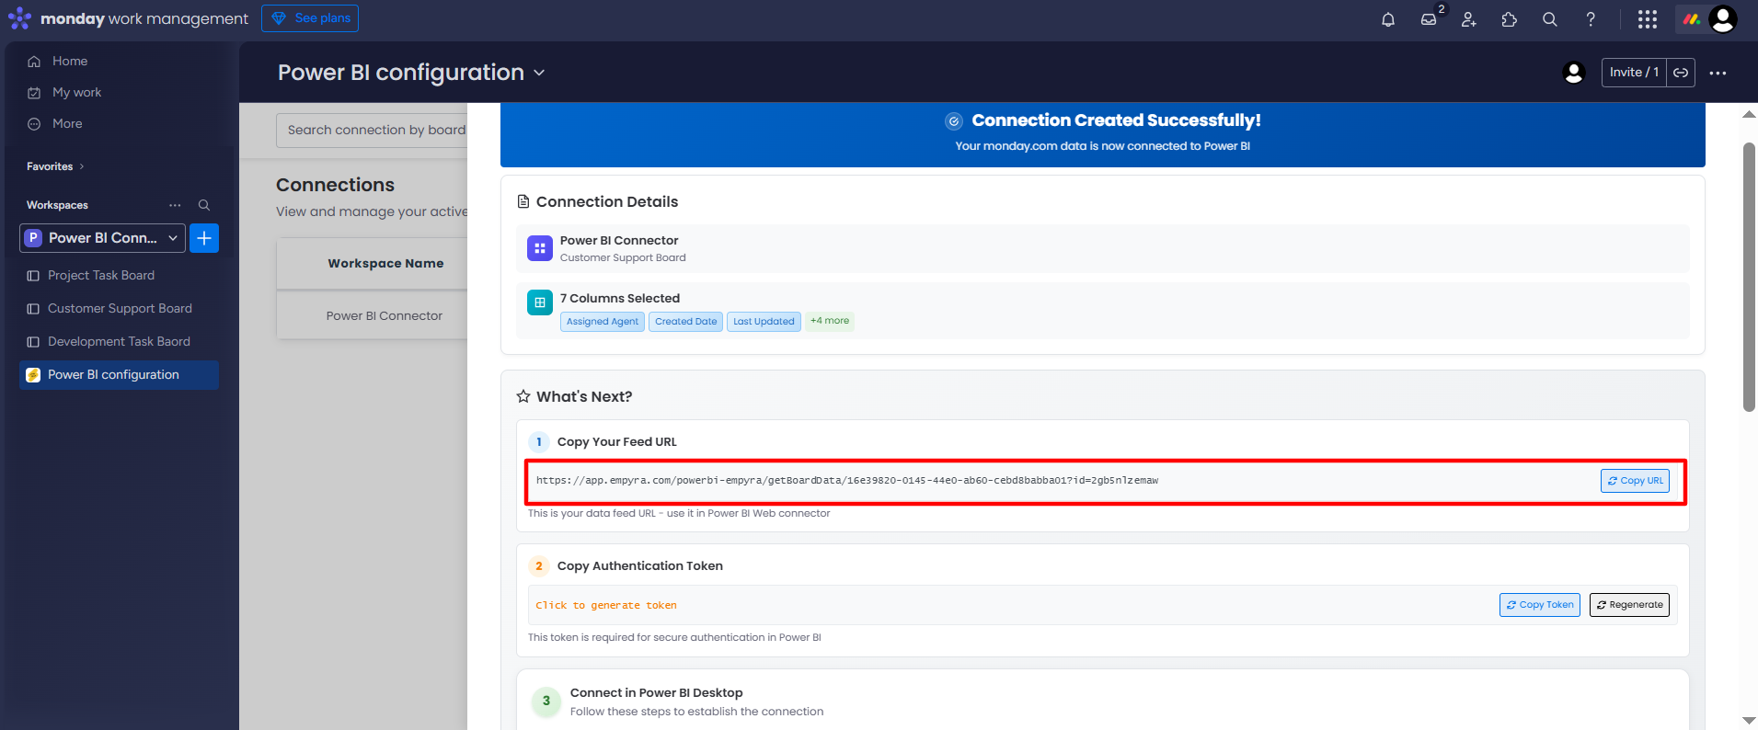Viewport: 1758px width, 730px height.
Task: Click the Last Updated column tag
Action: pos(764,322)
